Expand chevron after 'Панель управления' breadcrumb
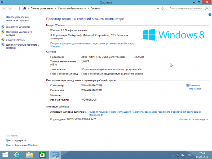 pyautogui.click(x=55, y=8)
